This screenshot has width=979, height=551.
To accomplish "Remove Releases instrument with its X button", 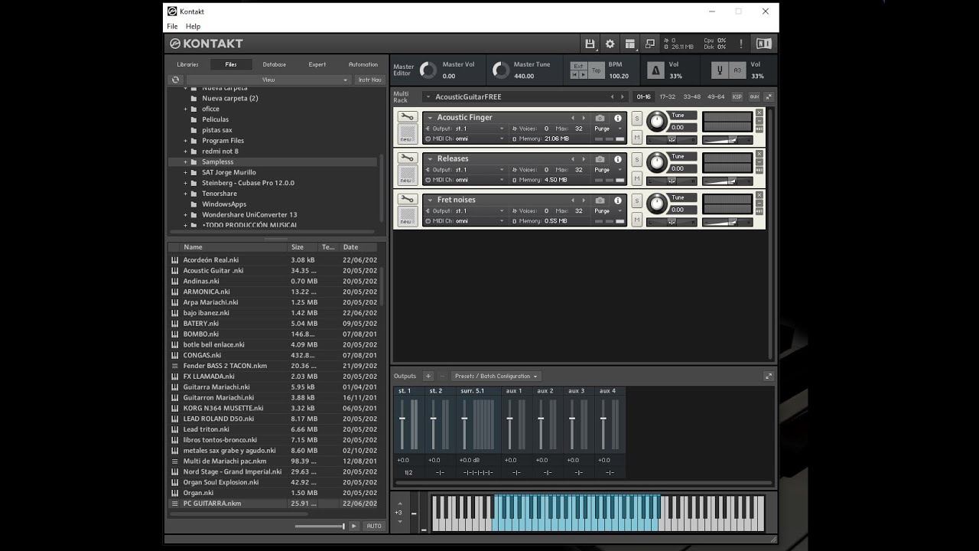I will (x=759, y=154).
